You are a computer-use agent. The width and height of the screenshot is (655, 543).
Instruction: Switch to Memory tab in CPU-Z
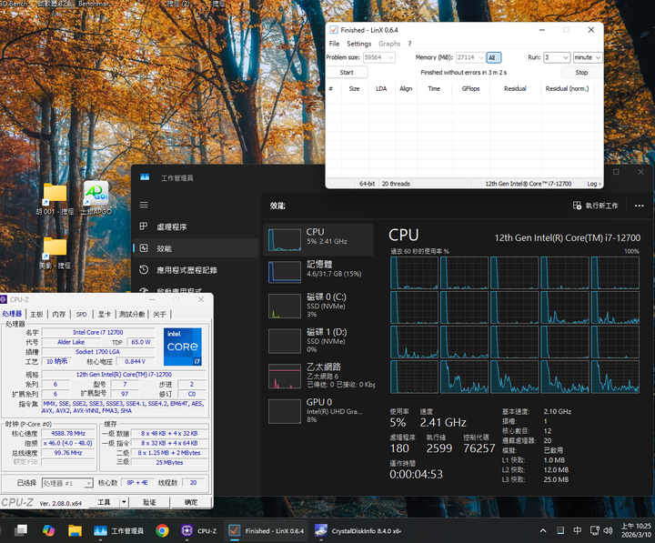coord(59,314)
